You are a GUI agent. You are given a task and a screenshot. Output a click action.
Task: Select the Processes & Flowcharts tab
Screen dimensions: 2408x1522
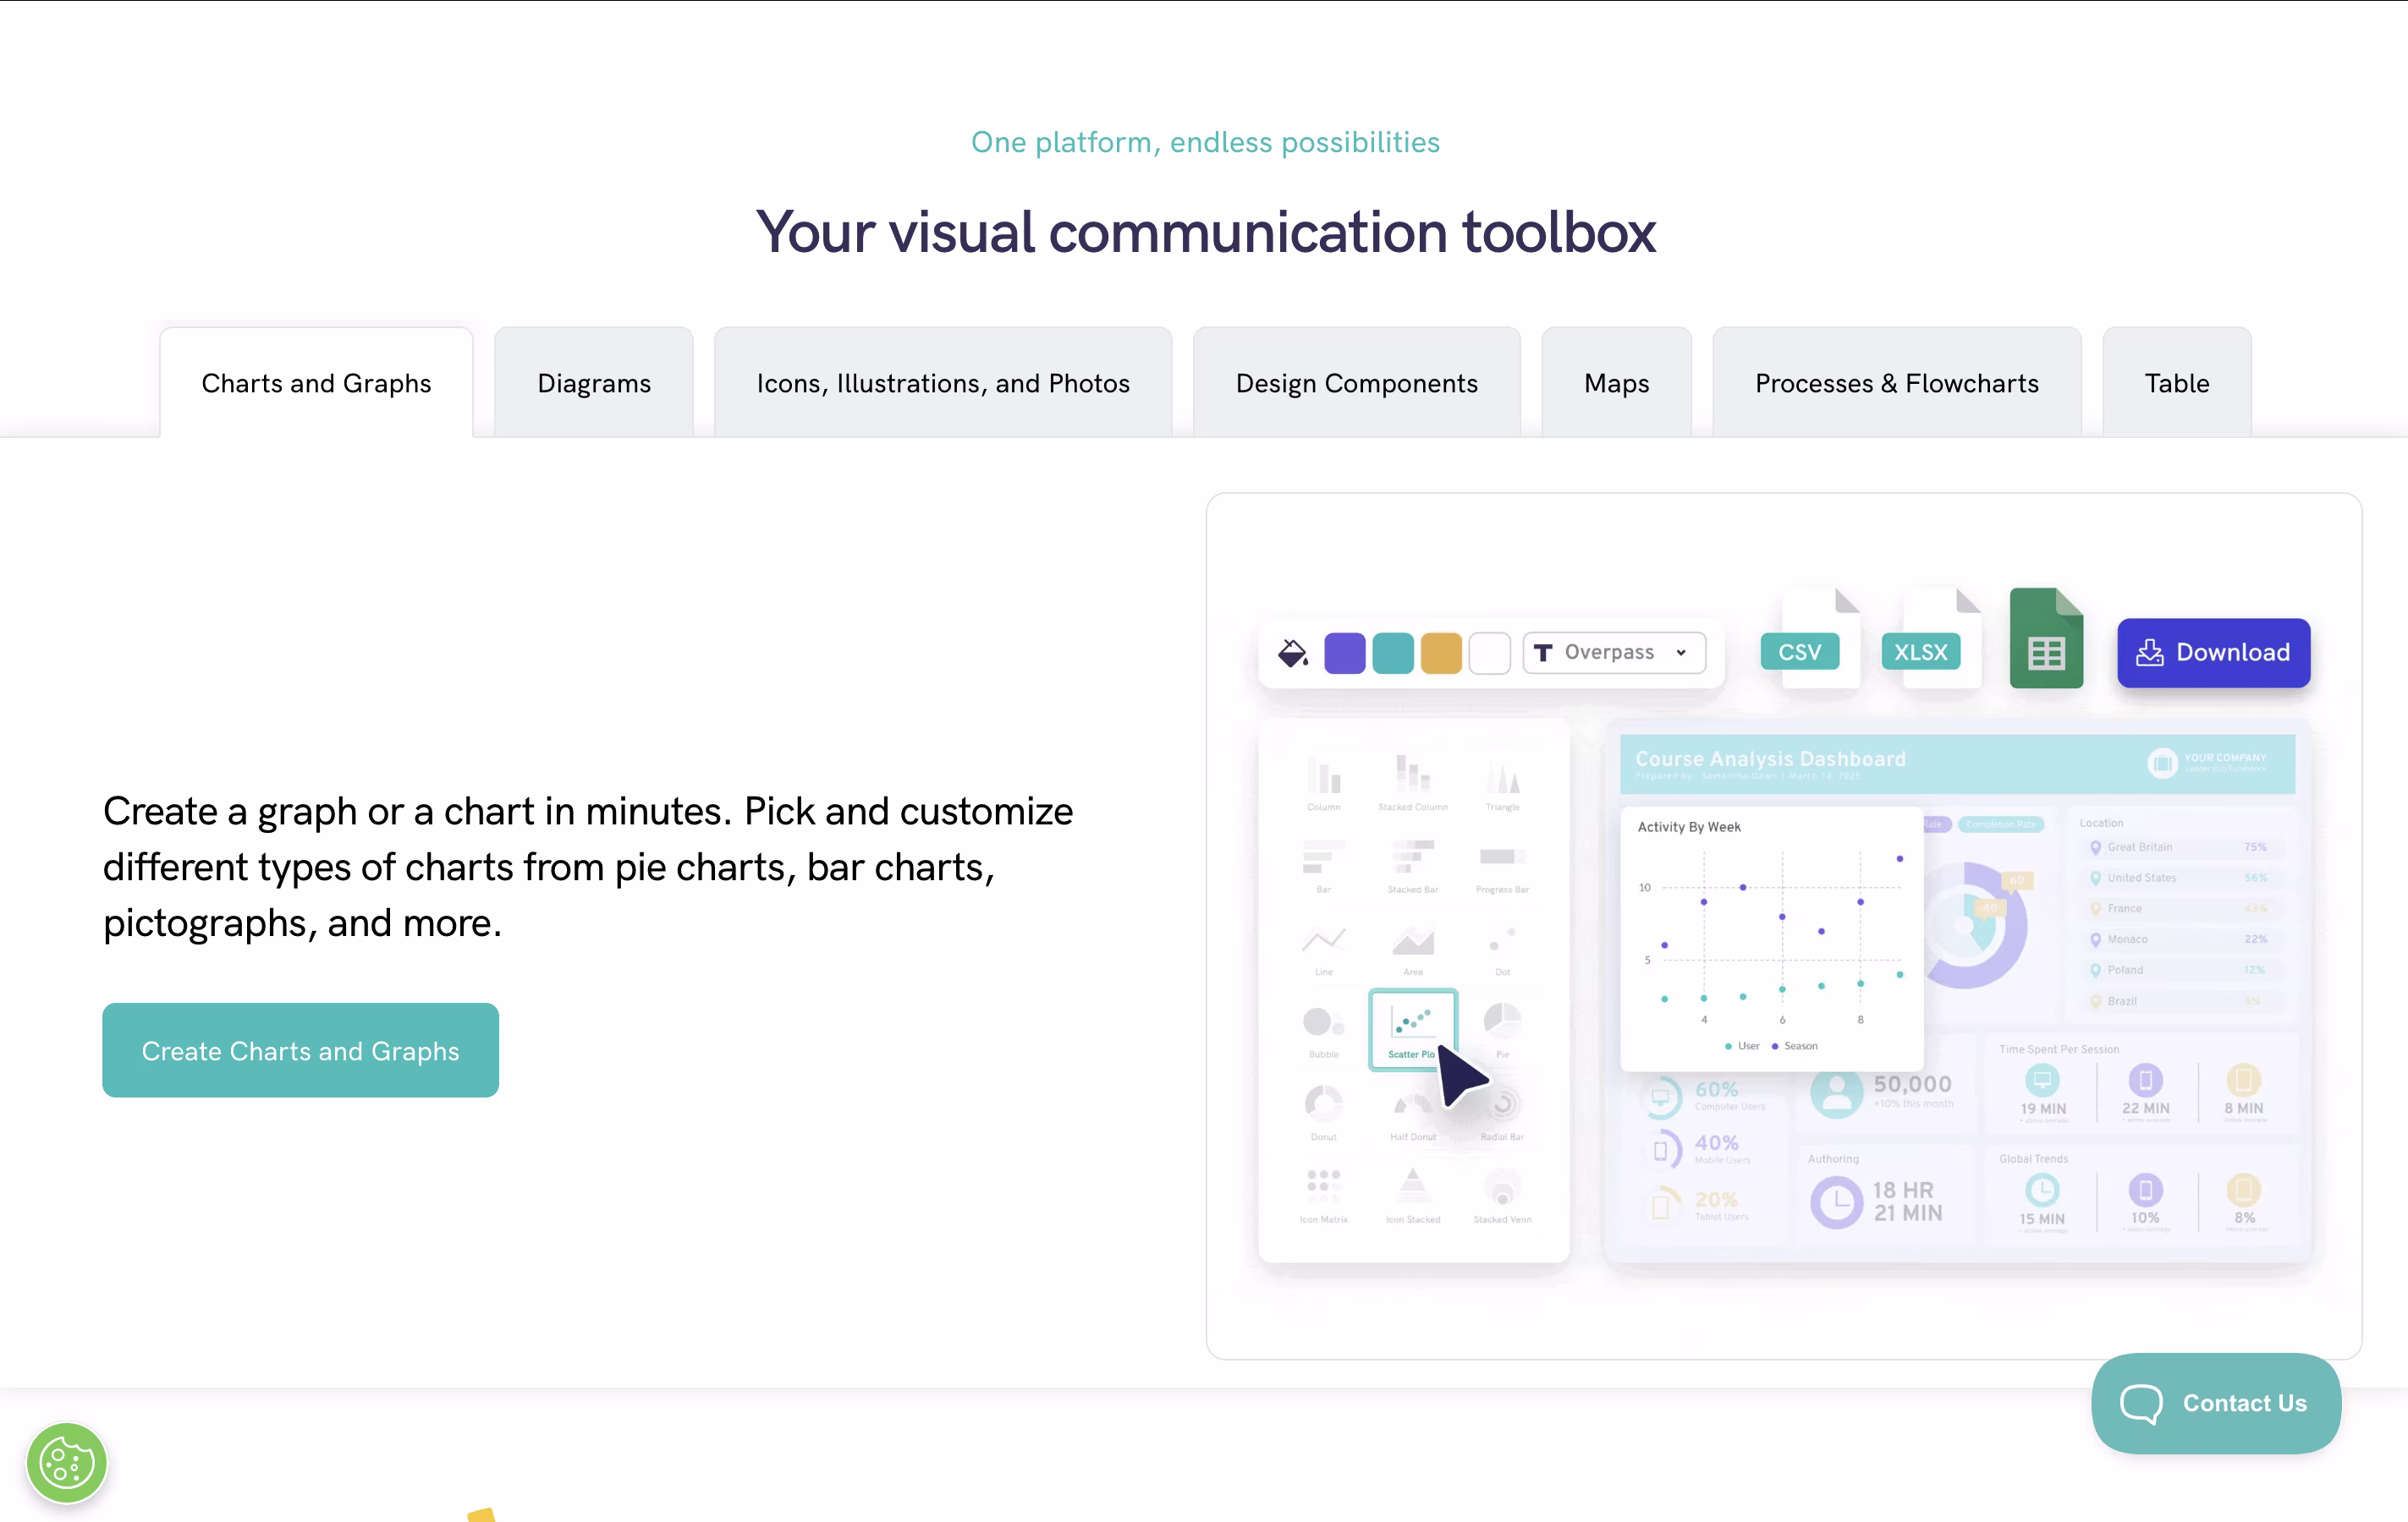[1896, 384]
